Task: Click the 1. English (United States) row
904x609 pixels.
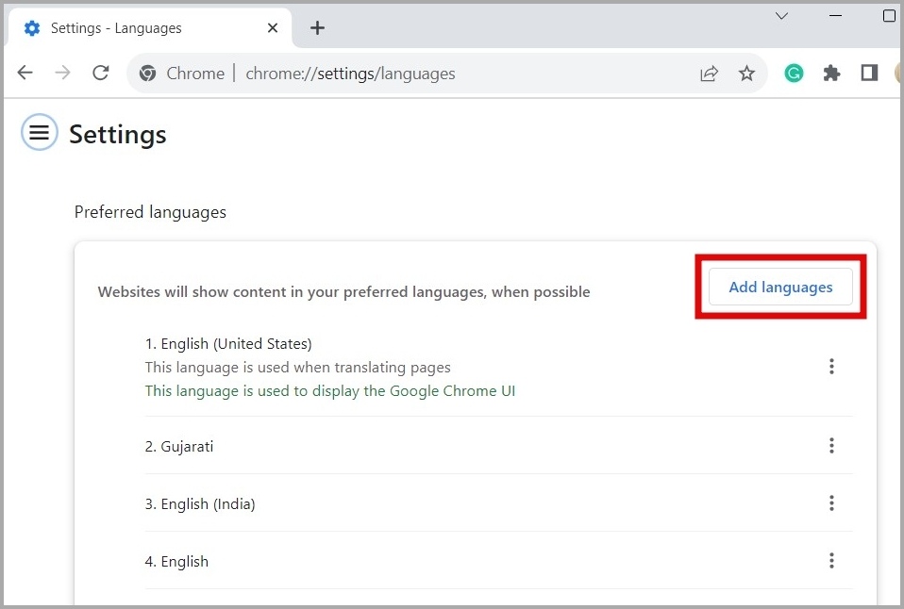Action: 498,367
